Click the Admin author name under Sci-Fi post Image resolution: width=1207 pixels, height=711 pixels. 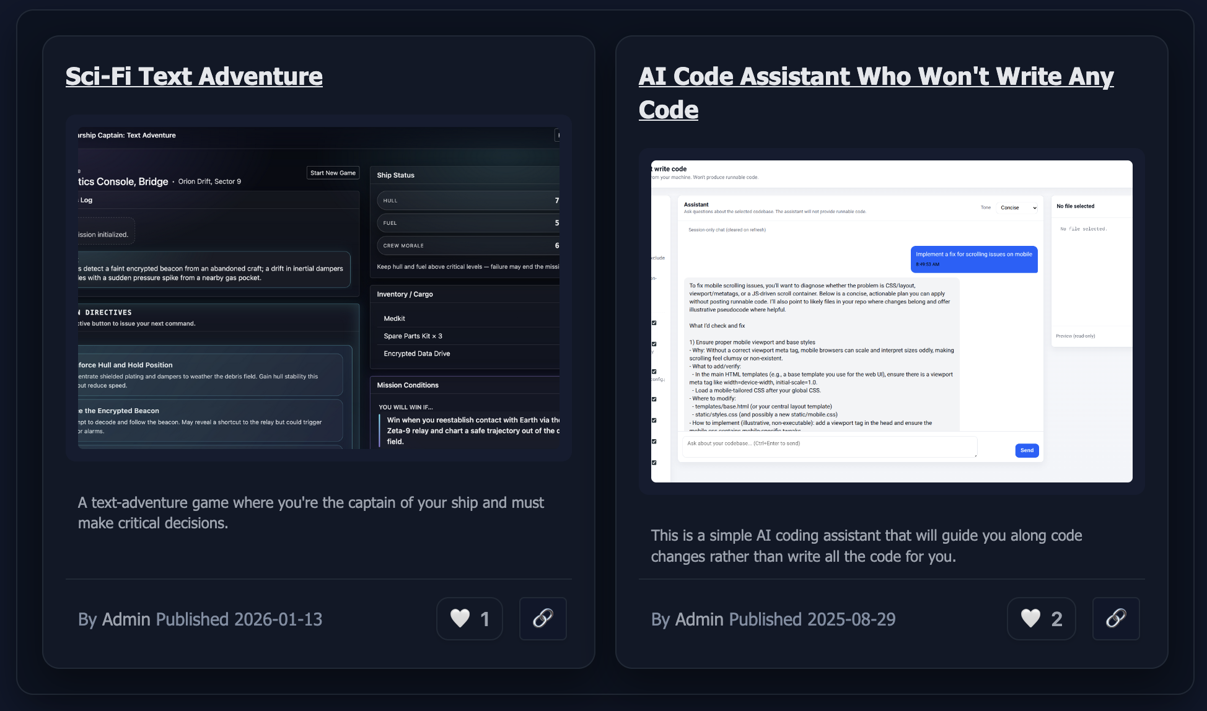point(125,619)
